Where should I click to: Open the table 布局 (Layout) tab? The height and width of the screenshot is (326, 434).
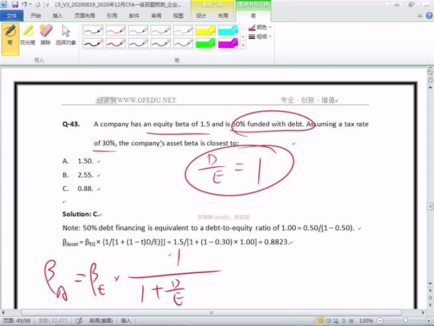pyautogui.click(x=223, y=16)
